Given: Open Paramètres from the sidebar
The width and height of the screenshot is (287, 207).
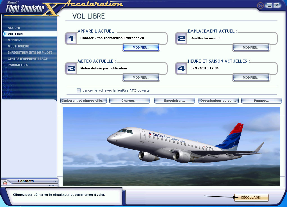Looking at the screenshot, I should [x=18, y=65].
